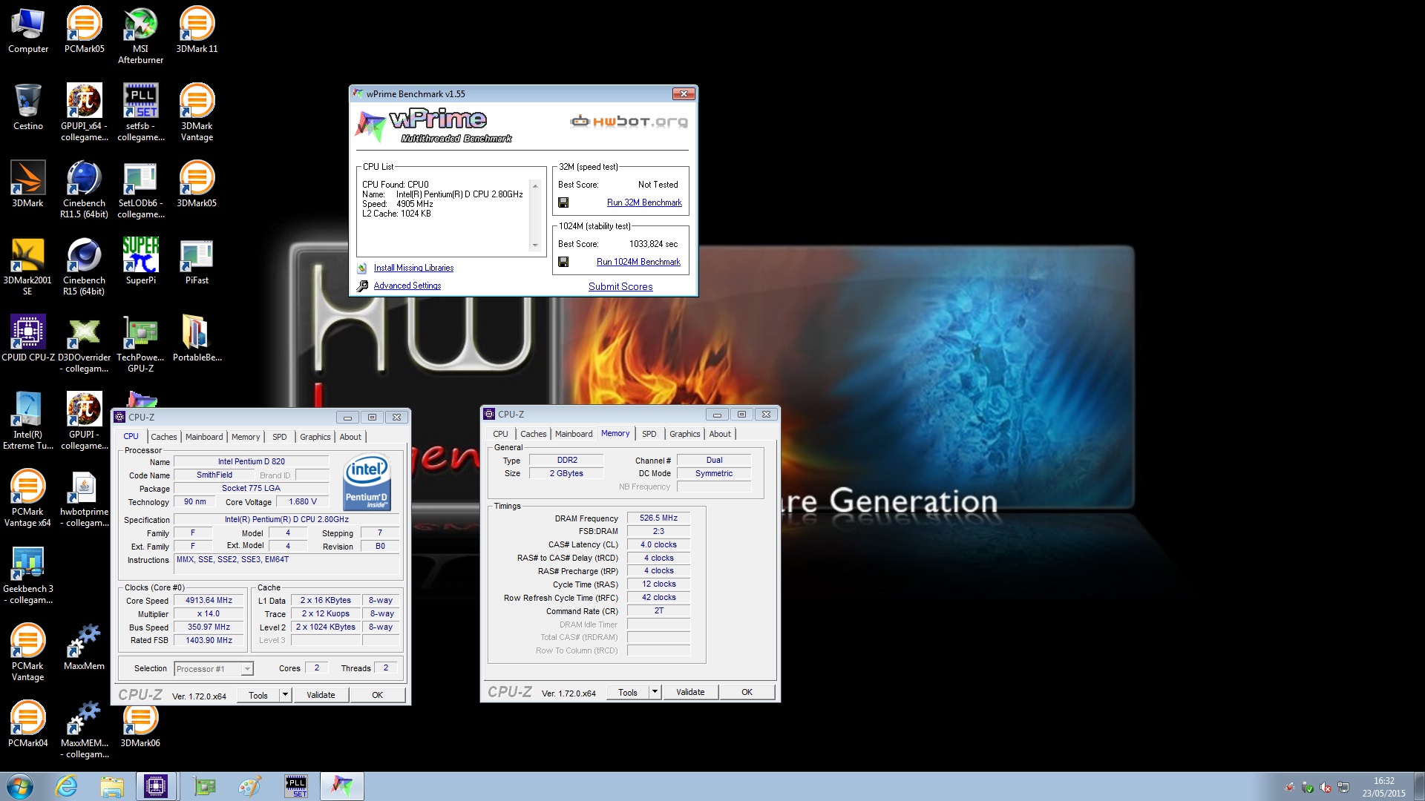
Task: Expand Tools dropdown arrow in left CPU-Z
Action: (x=285, y=695)
